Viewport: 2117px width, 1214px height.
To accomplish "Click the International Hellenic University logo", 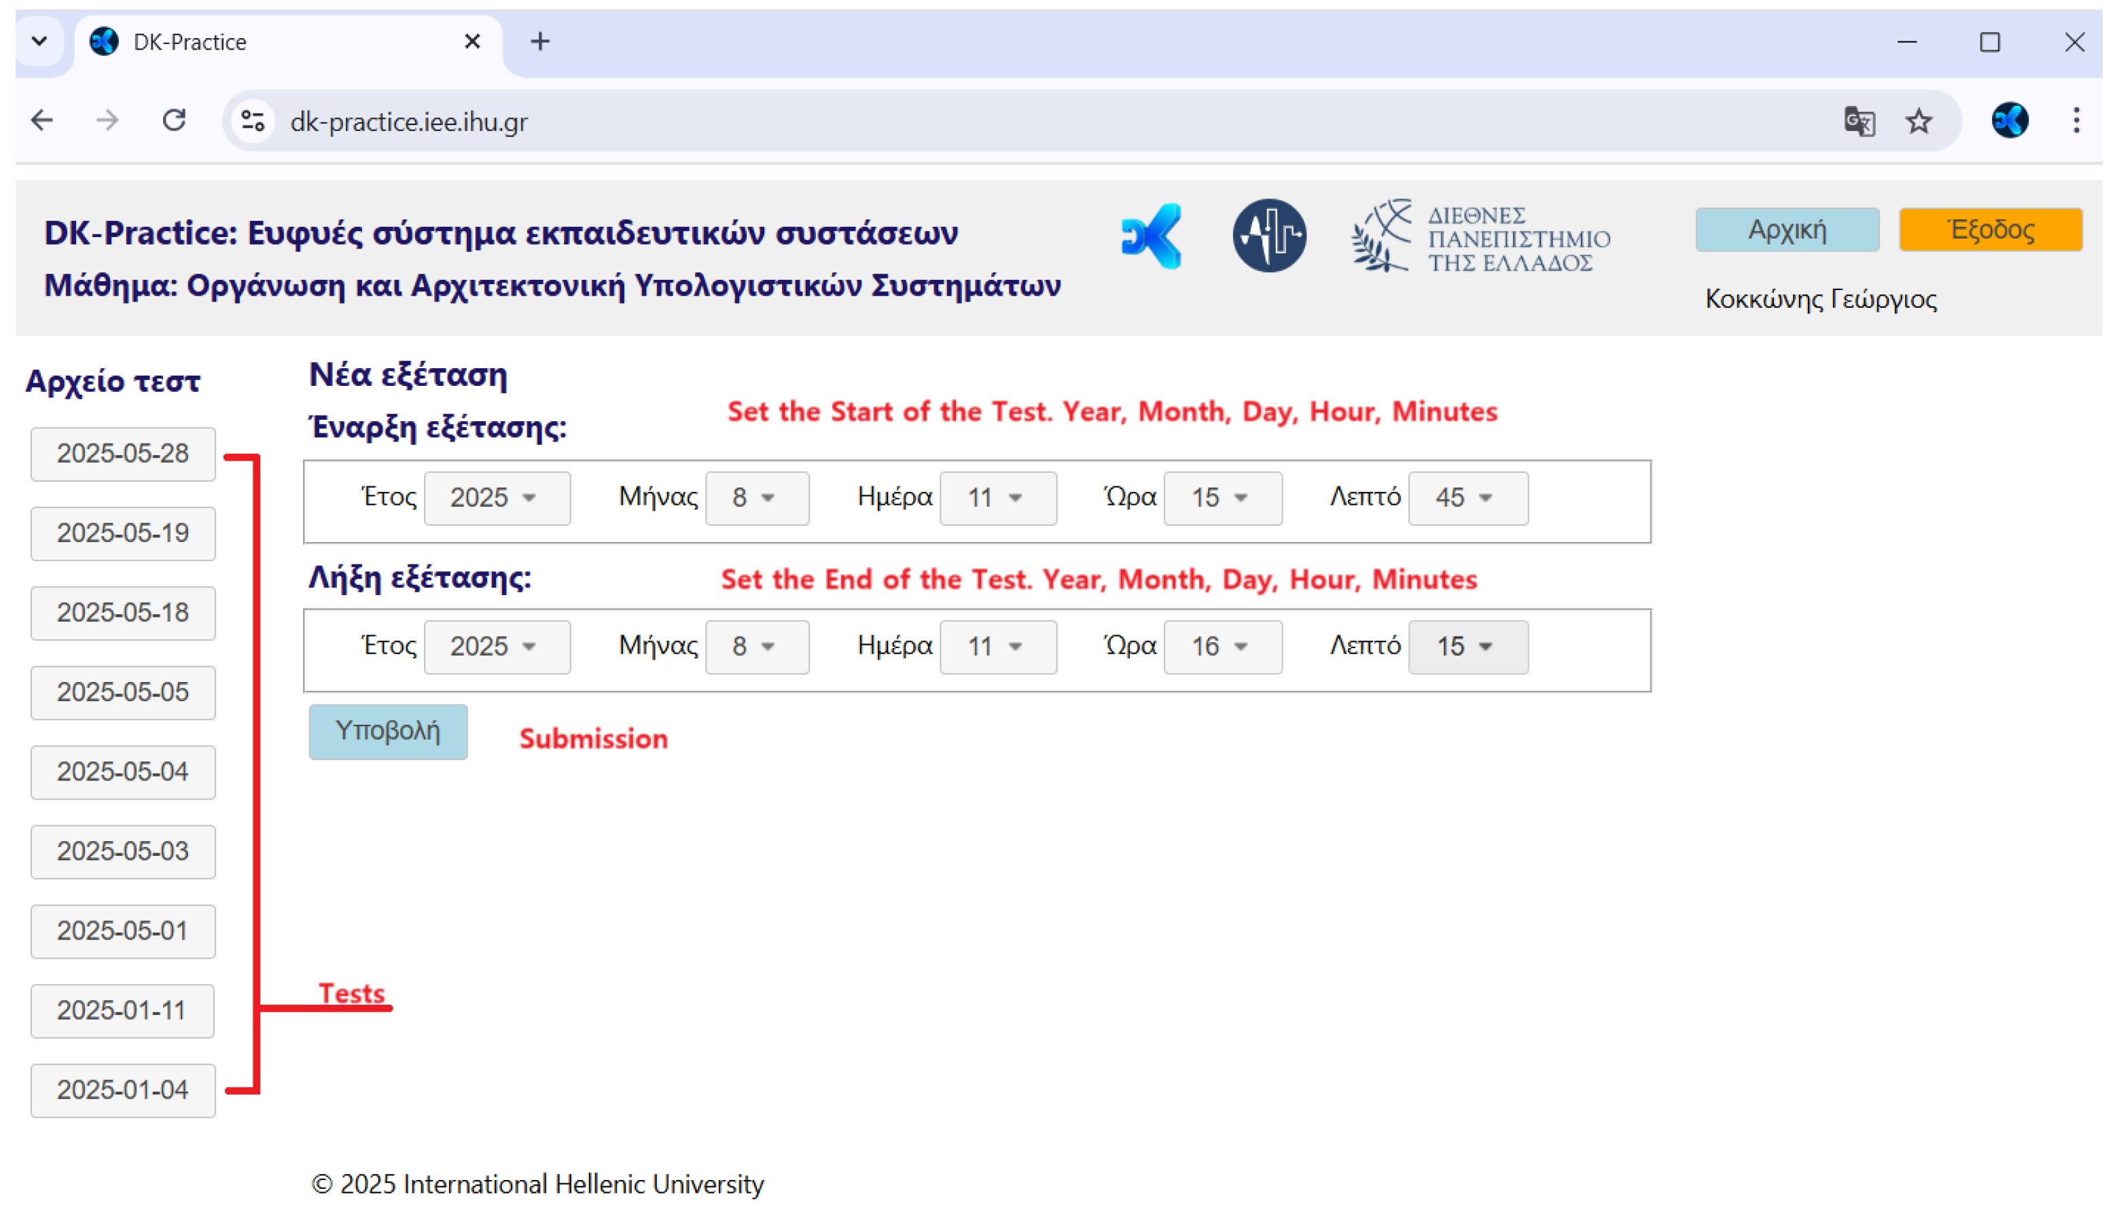I will [1480, 238].
